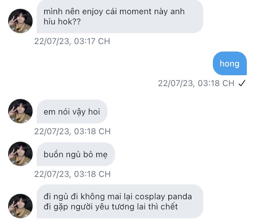Open avatar beside 'mình nên enjoy' message
This screenshot has height=223, width=255.
coord(20,21)
